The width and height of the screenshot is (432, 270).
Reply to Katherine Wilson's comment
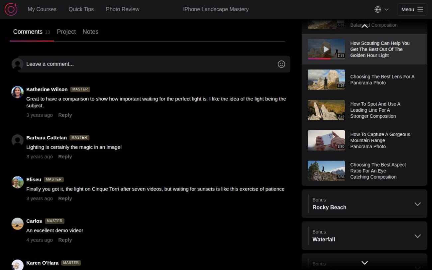65,115
